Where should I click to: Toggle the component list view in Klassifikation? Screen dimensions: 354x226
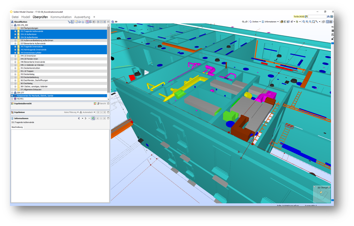click(x=72, y=22)
